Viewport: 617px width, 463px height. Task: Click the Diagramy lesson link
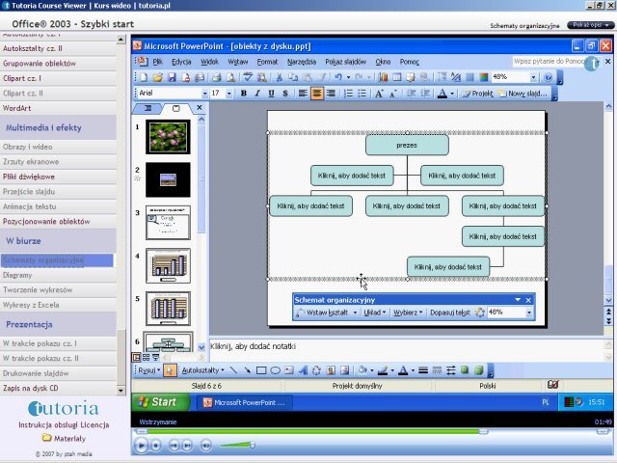(17, 275)
